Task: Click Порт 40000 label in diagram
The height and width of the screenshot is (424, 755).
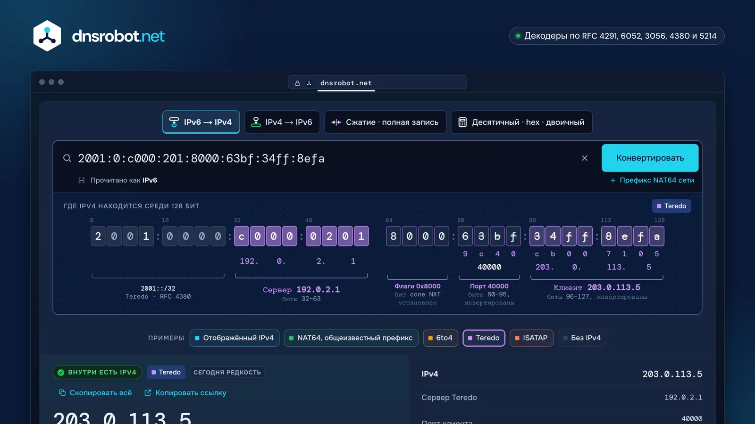Action: [489, 286]
